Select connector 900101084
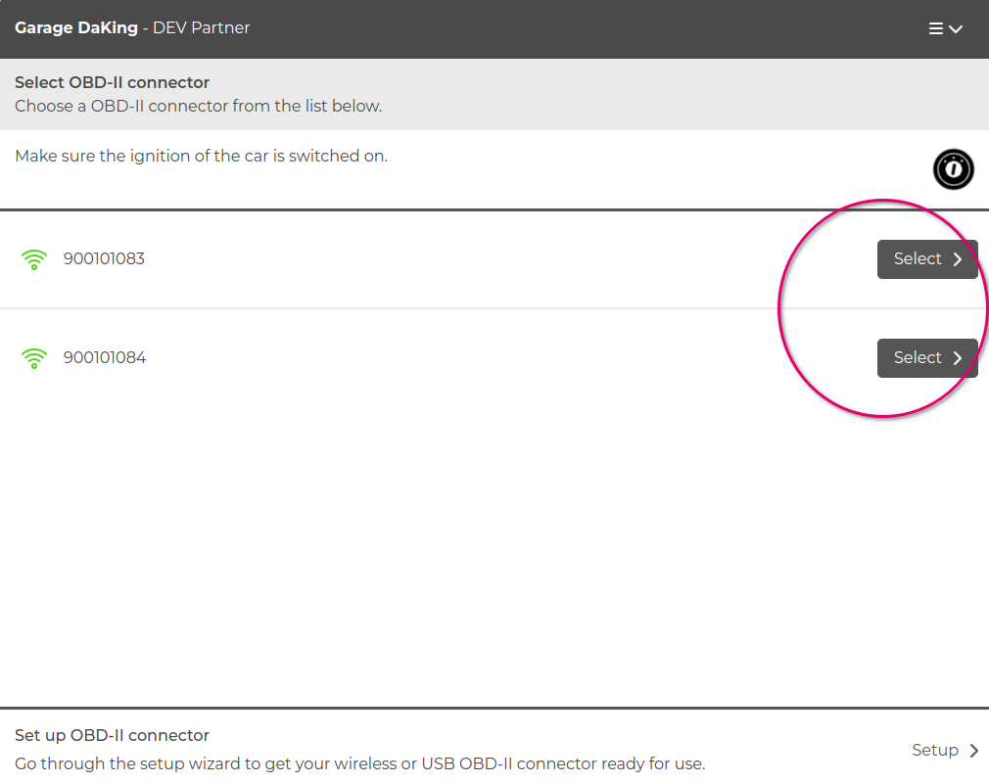The image size is (989, 784). (927, 358)
